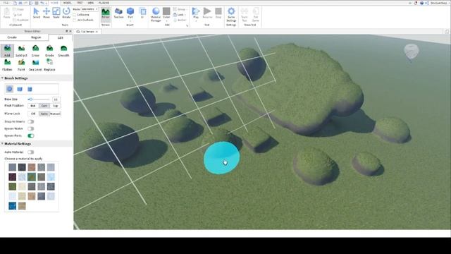
Task: Open the Toolbox
Action: coord(118,13)
